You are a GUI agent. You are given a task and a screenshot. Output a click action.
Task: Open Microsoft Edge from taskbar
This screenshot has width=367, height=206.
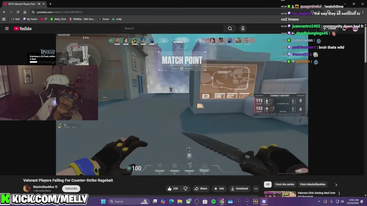point(171,201)
